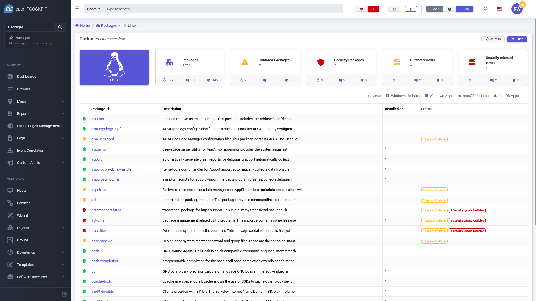
Task: Open the apt-transport-https package link
Action: pyautogui.click(x=106, y=210)
